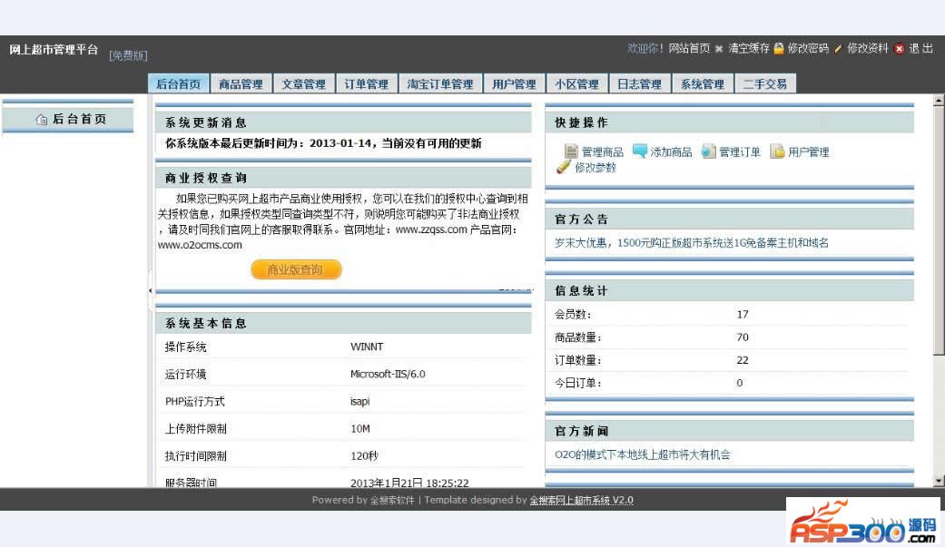
Task: Click the 会员数 value 17
Action: (743, 315)
